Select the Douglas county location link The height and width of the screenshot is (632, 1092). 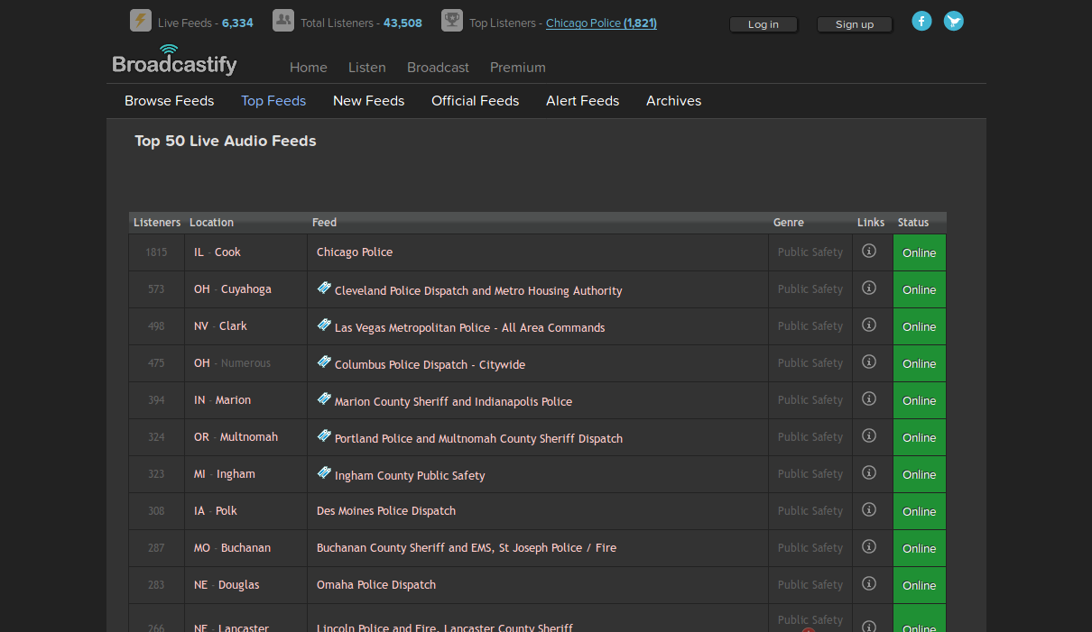click(x=238, y=585)
